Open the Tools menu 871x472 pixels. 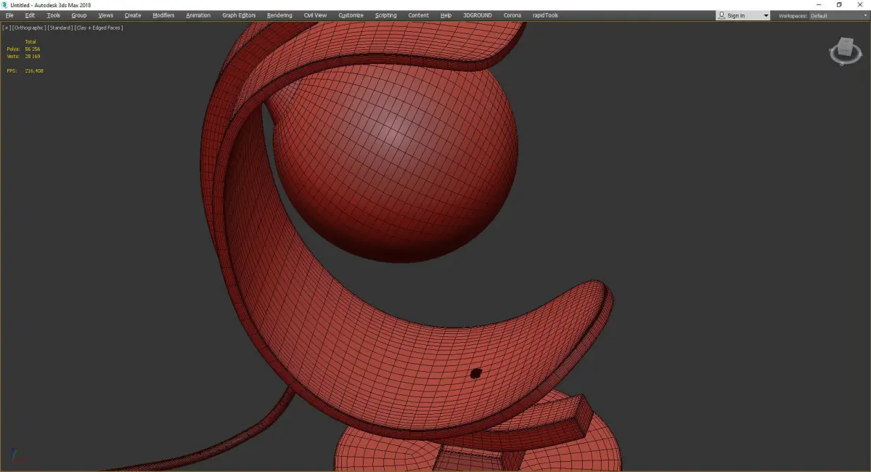(54, 15)
